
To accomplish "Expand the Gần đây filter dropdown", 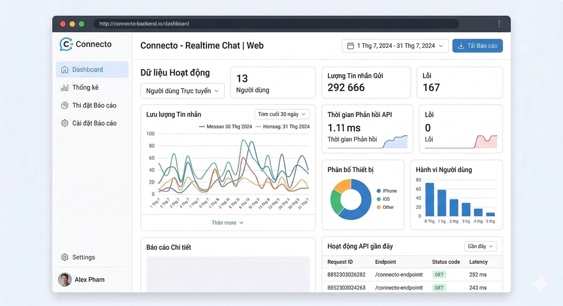I will point(480,246).
